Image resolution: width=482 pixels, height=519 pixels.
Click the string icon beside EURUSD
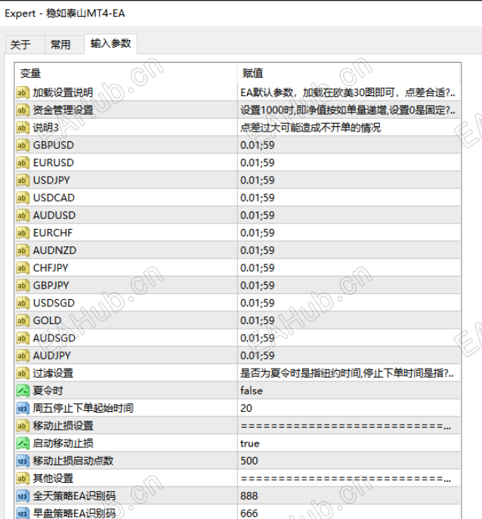click(23, 163)
